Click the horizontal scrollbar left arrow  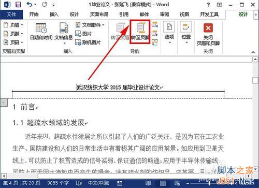pyautogui.click(x=4, y=176)
